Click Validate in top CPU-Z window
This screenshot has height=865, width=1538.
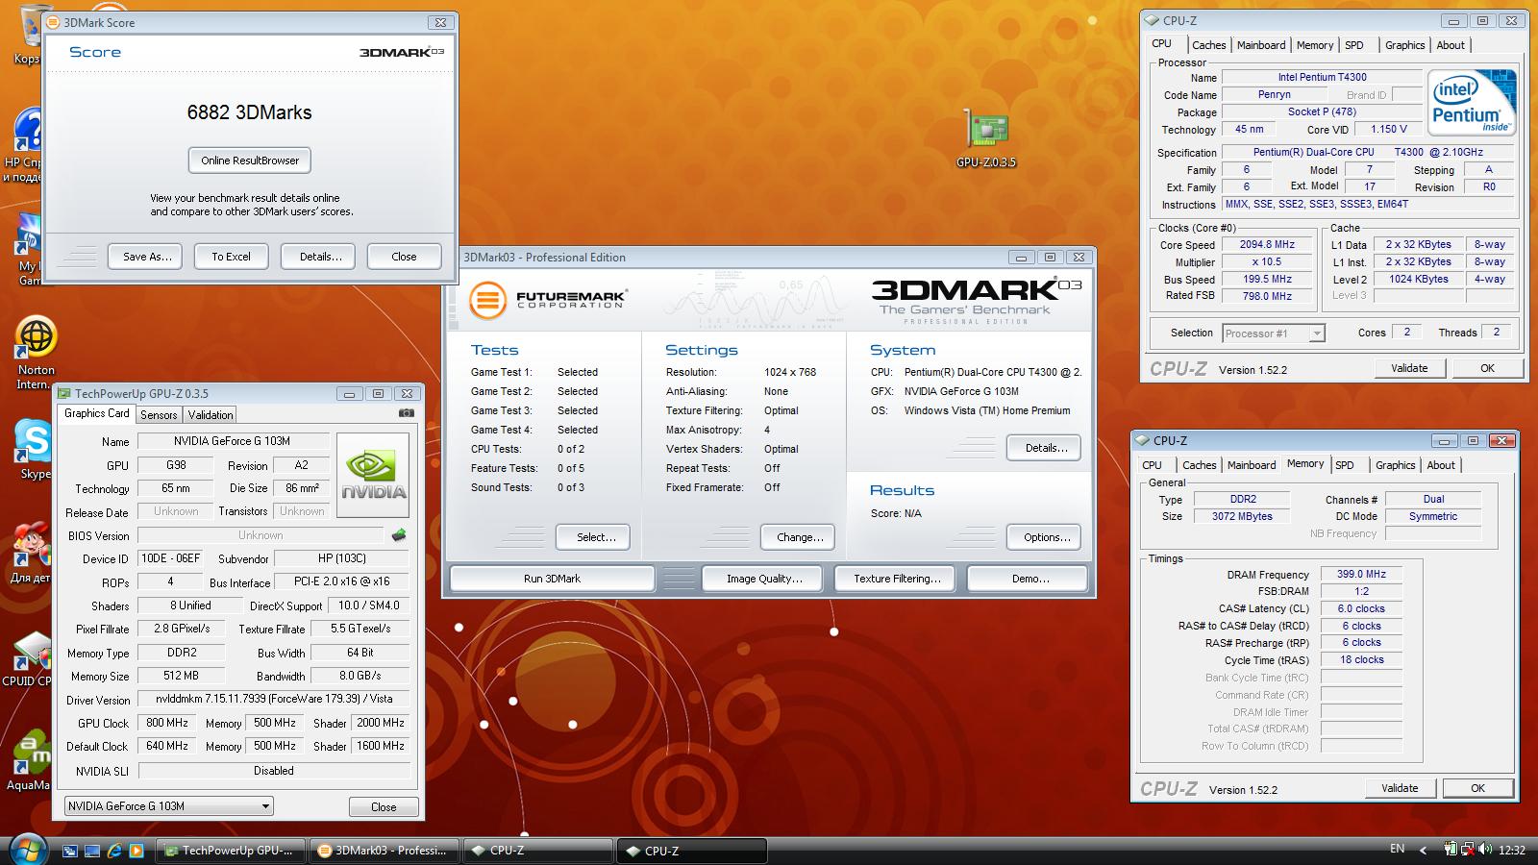point(1409,368)
